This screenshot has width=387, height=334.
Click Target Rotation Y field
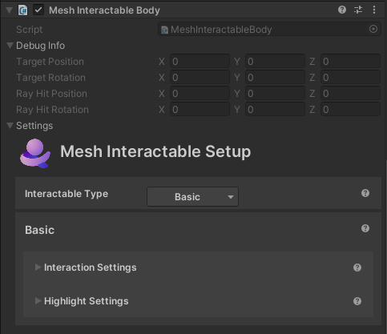pos(275,78)
